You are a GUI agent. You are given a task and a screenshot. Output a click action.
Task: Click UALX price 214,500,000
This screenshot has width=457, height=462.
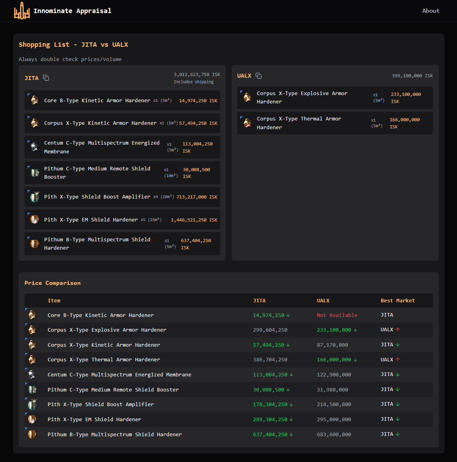334,404
